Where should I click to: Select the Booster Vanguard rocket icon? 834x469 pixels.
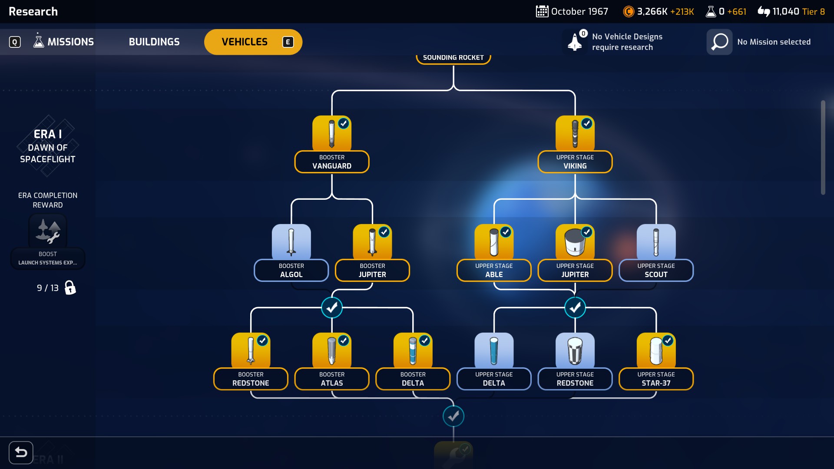coord(331,133)
